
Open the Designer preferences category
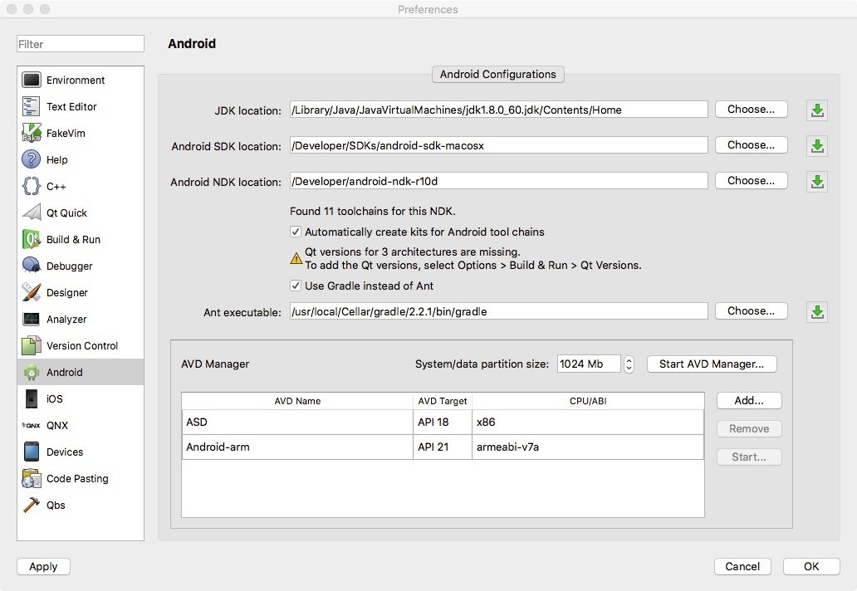(81, 292)
